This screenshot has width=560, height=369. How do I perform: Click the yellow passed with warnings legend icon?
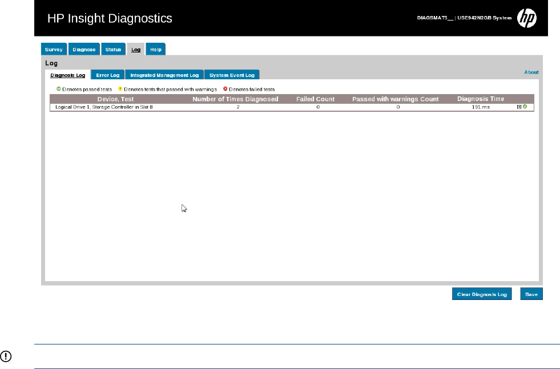point(120,89)
